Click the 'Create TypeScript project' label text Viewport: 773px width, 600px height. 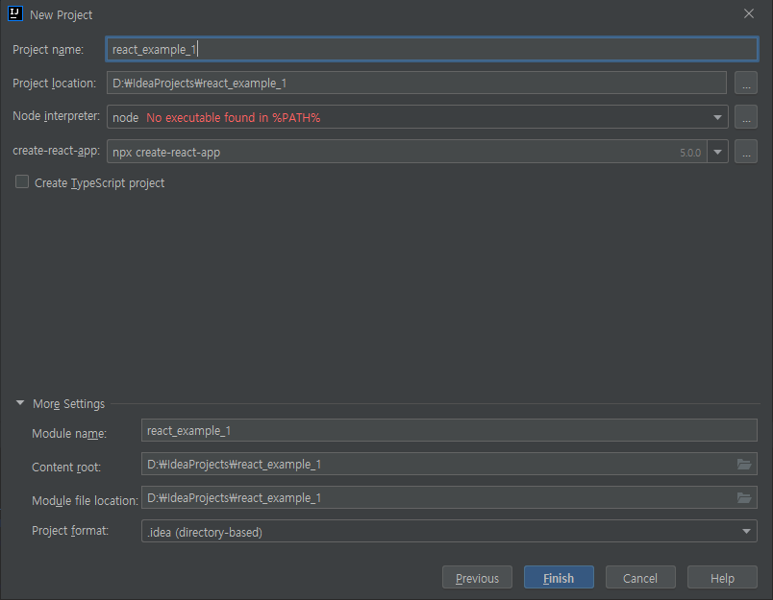tap(100, 183)
